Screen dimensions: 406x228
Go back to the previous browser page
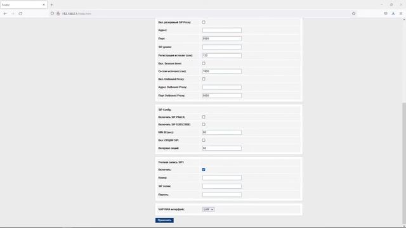click(5, 13)
